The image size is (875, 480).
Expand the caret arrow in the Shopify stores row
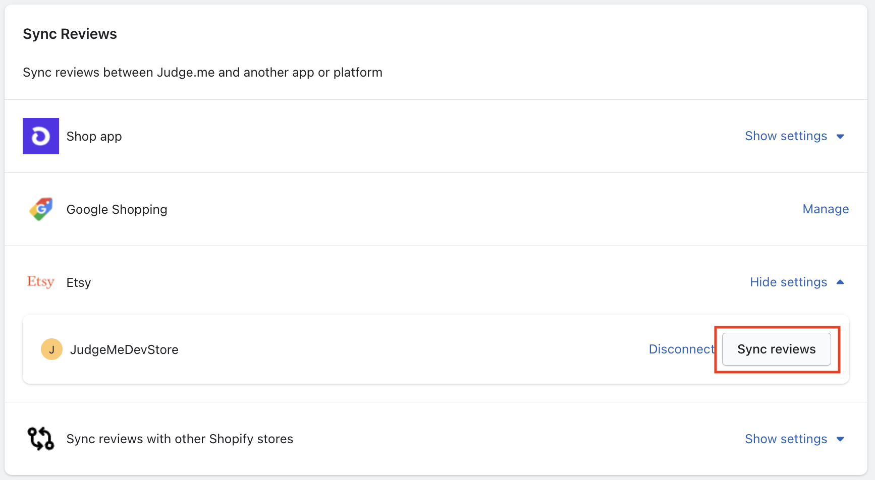pos(840,439)
